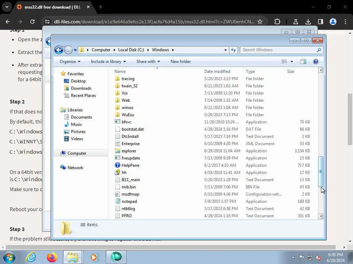Click the file list scroll up arrow
This screenshot has height=264, width=353.
pyautogui.click(x=321, y=70)
